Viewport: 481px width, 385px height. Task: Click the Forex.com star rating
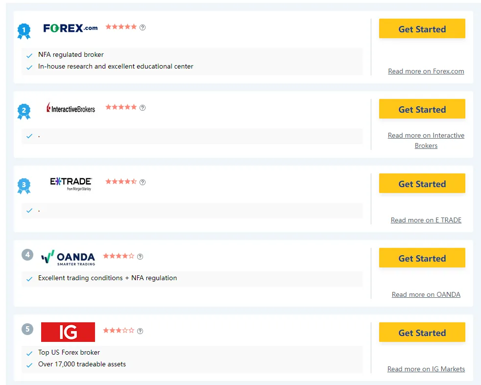(121, 26)
